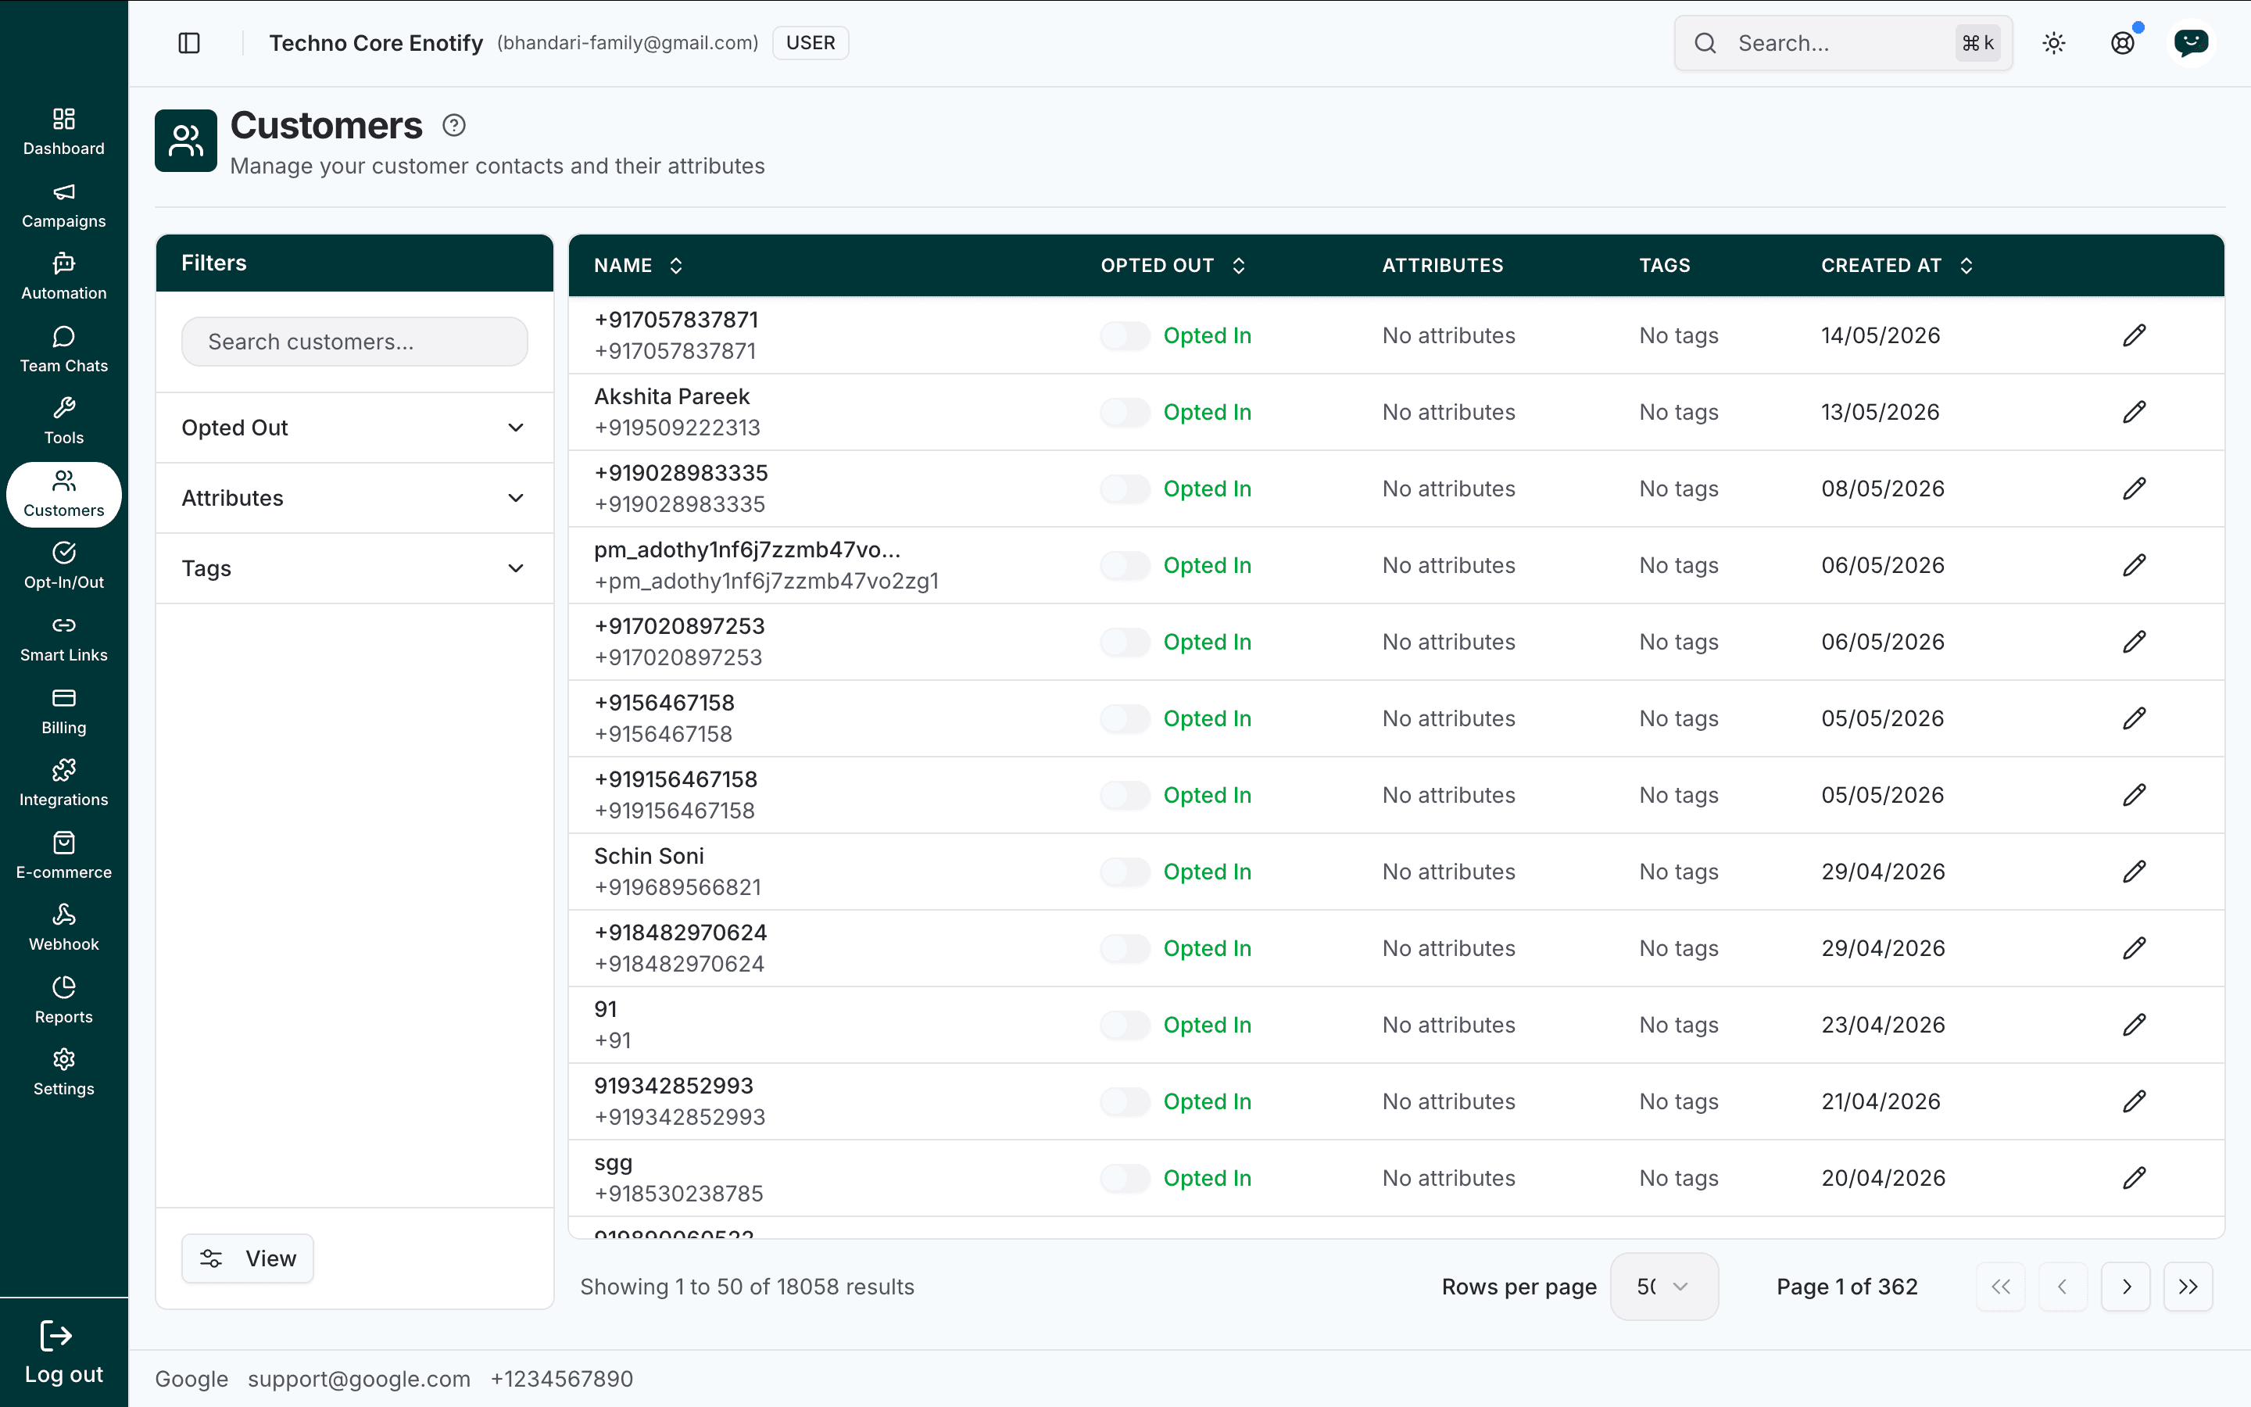Viewport: 2251px width, 1407px height.
Task: Click the Customers help question icon
Action: point(454,125)
